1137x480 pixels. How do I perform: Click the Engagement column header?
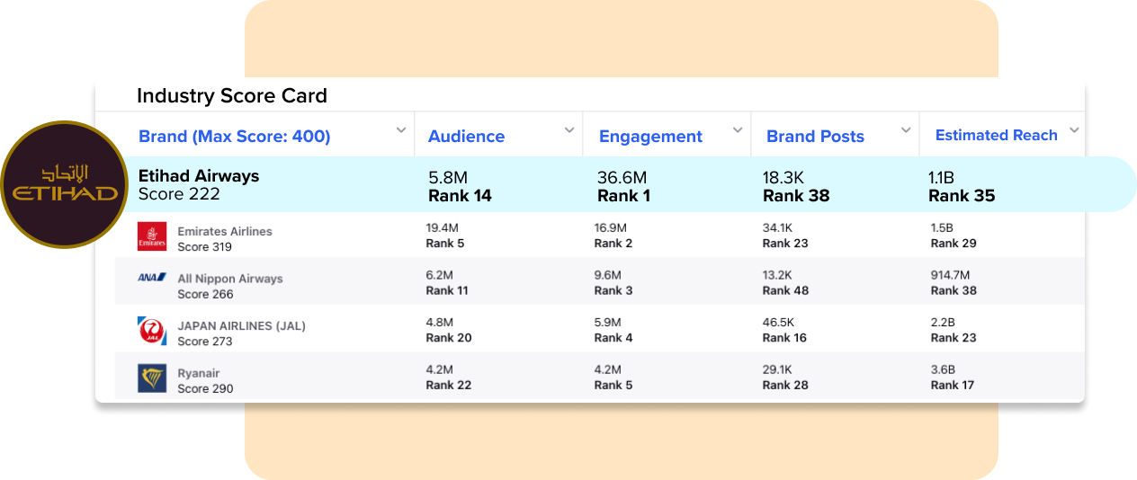(x=650, y=137)
